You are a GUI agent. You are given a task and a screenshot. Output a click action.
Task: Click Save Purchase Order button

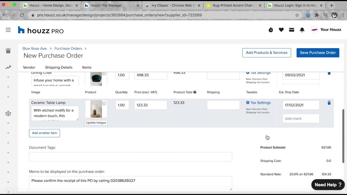click(318, 53)
